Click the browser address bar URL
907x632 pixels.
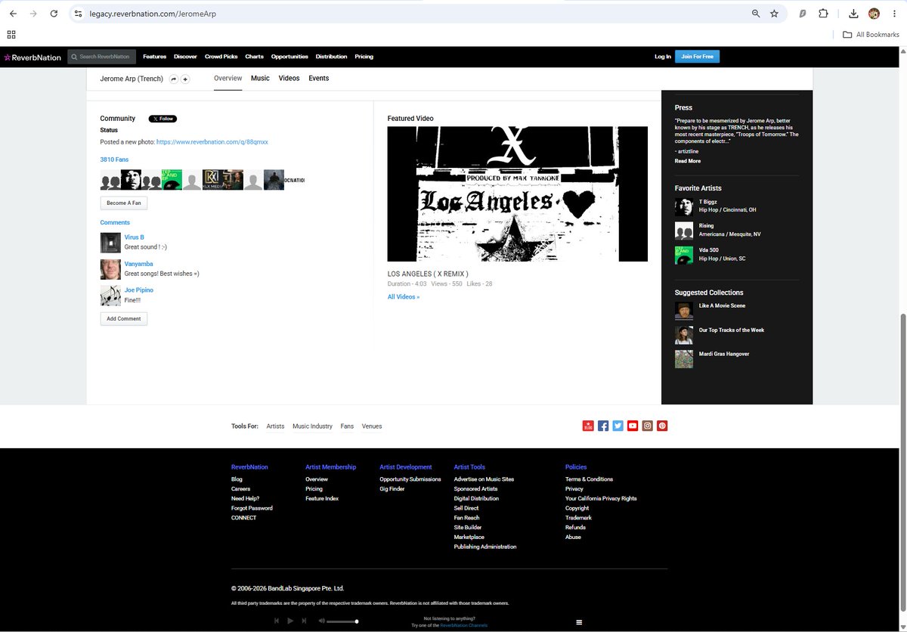(153, 14)
